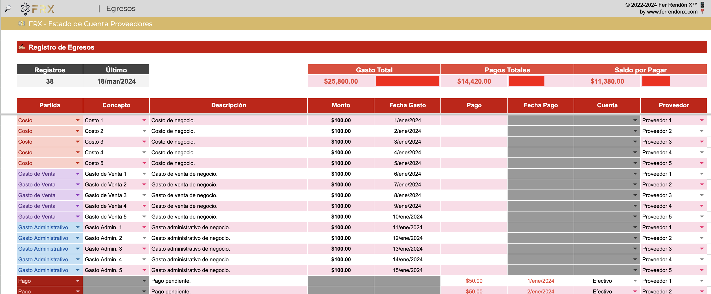Select the Pago amount $50.00 dated 1/ene/2024
This screenshot has width=711, height=294.
(x=474, y=281)
